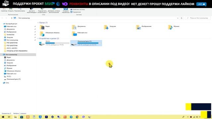
Task: Open Viber from the taskbar
Action: [x=83, y=117]
